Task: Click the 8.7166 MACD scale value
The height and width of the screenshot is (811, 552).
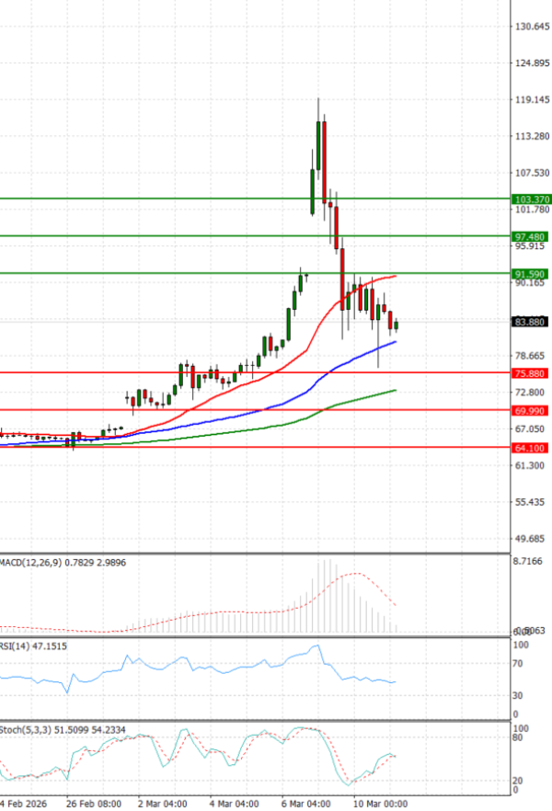Action: pos(531,560)
